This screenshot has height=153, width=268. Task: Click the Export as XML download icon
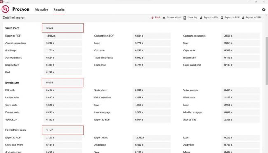click(x=243, y=18)
